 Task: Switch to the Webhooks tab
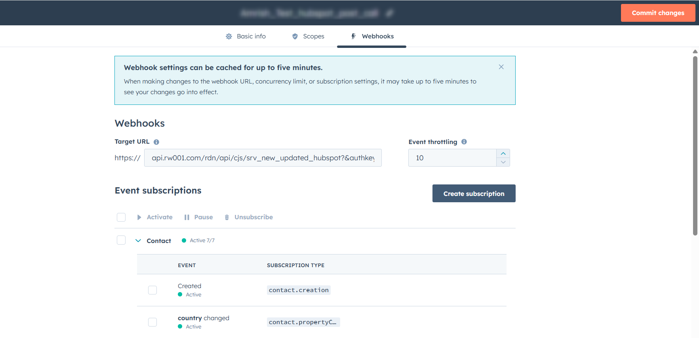(x=371, y=36)
